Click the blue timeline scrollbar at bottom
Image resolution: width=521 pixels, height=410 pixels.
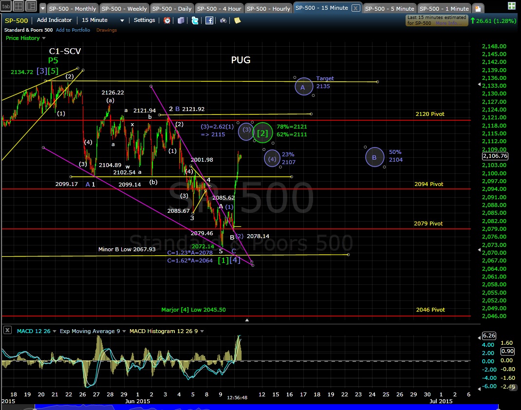pyautogui.click(x=266, y=407)
